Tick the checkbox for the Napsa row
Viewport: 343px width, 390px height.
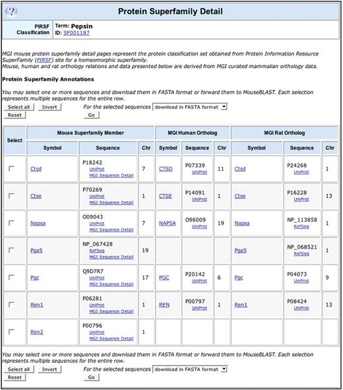click(x=11, y=223)
